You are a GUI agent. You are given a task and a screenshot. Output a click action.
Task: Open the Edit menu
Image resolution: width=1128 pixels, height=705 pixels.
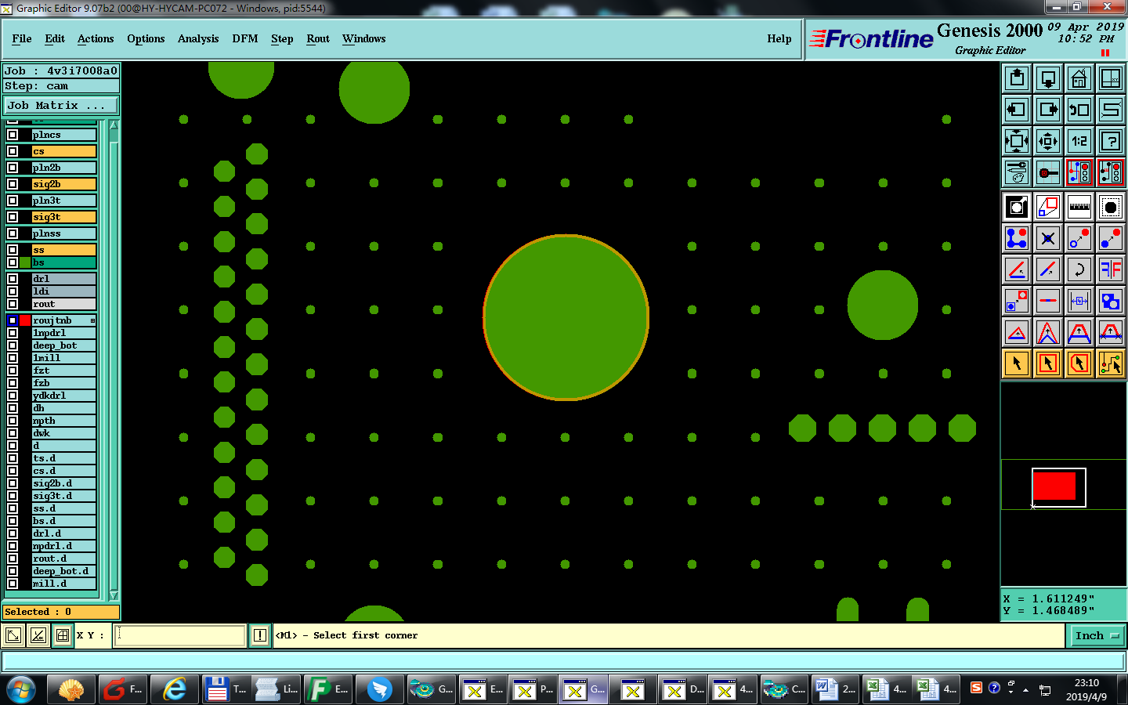[55, 38]
